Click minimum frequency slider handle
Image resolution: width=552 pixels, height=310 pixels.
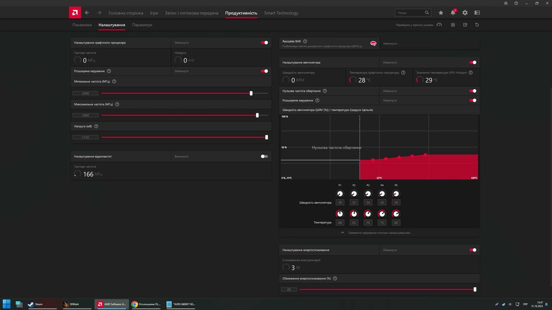[251, 93]
